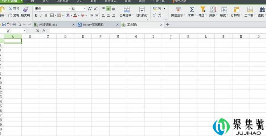
Task: Click the Wrap Text icon
Action: click(x=142, y=9)
